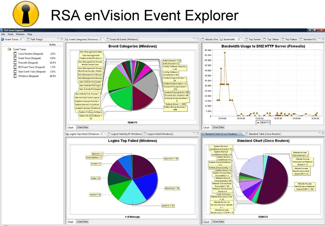Maximize the Logins Top Failed panel
This screenshot has width=325, height=226.
[197, 133]
